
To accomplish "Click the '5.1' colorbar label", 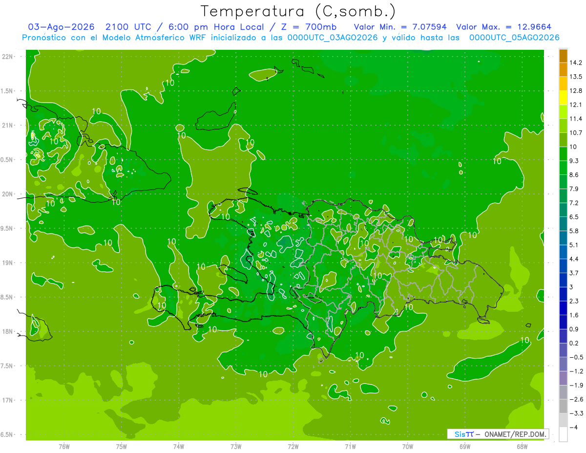I will (x=574, y=245).
